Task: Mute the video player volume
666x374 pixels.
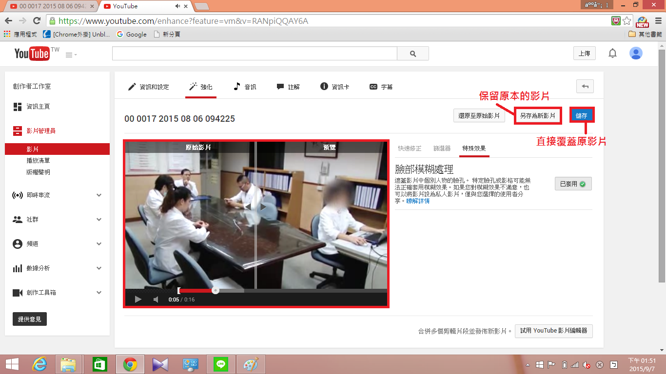Action: (x=156, y=299)
